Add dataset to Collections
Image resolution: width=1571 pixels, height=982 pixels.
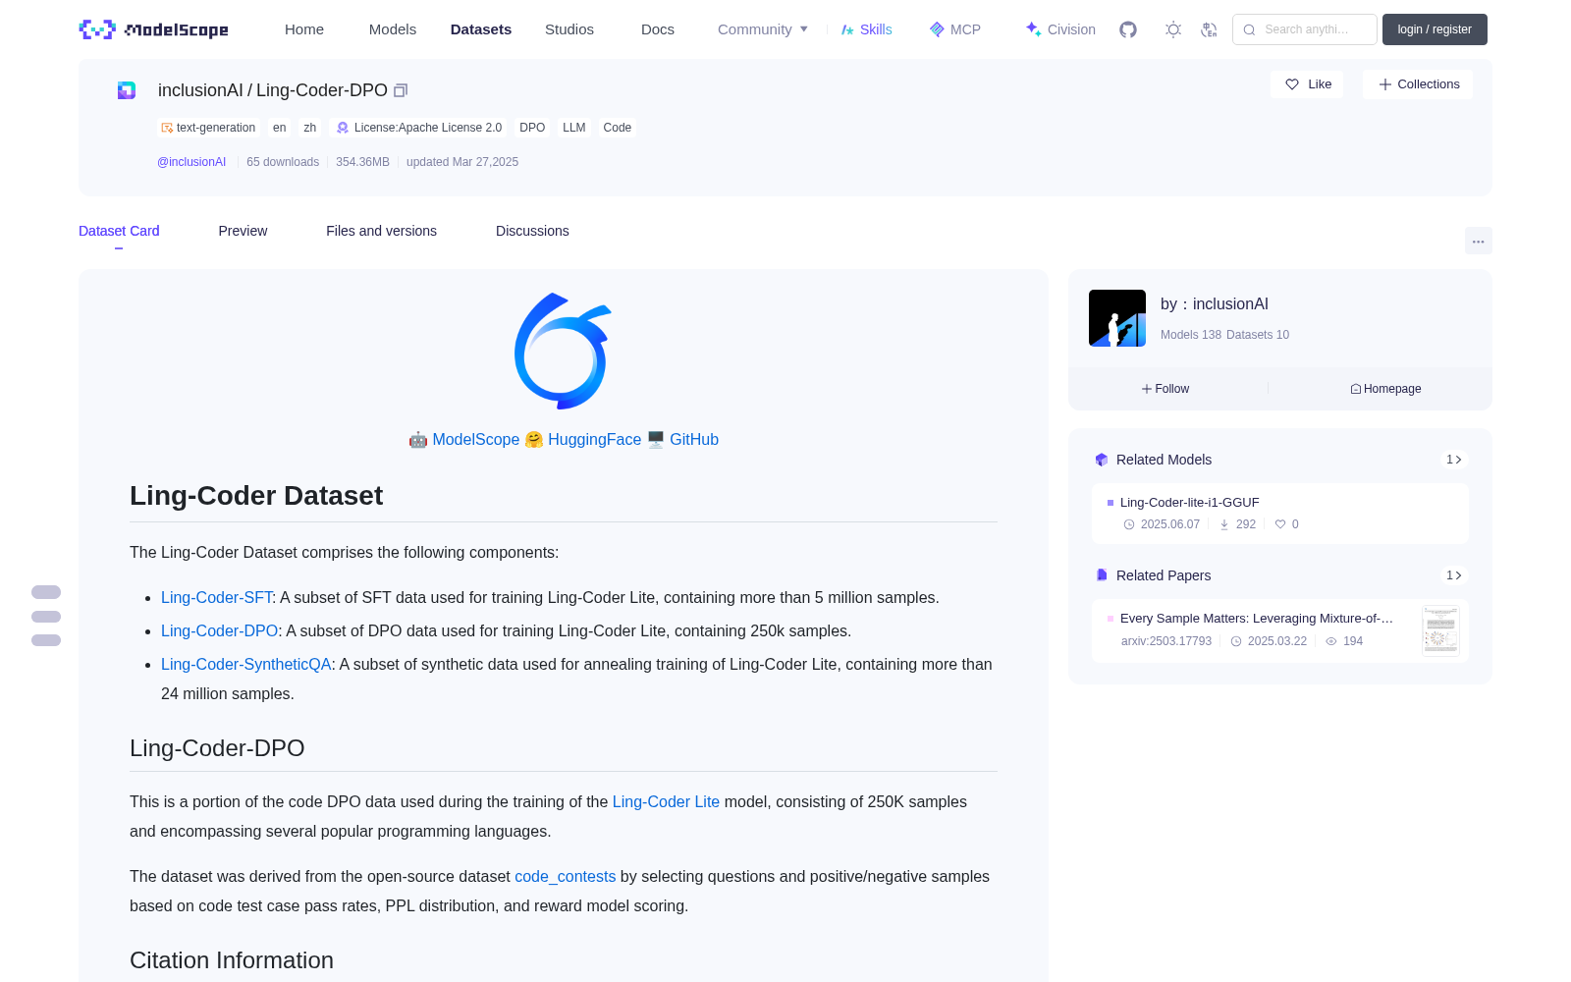(1418, 84)
